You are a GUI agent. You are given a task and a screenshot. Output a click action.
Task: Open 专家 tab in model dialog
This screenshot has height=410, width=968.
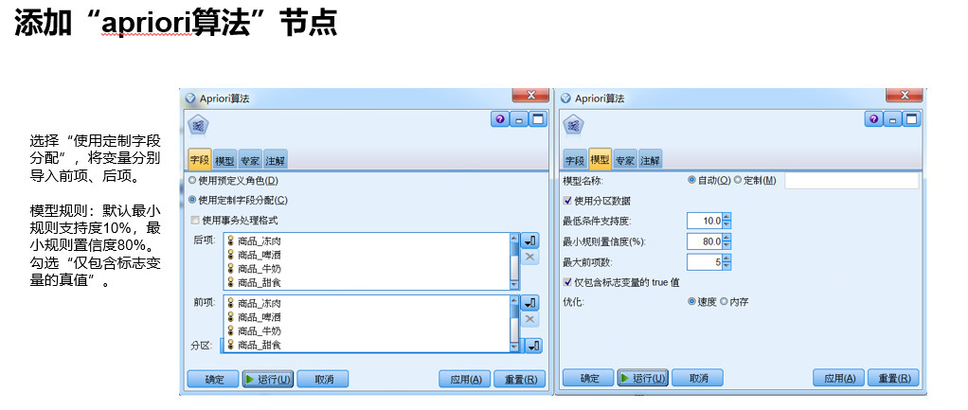coord(625,161)
